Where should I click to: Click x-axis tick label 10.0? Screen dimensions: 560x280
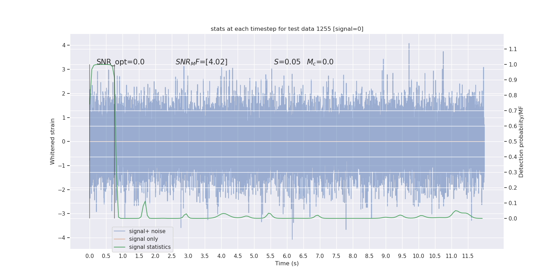[x=419, y=256]
